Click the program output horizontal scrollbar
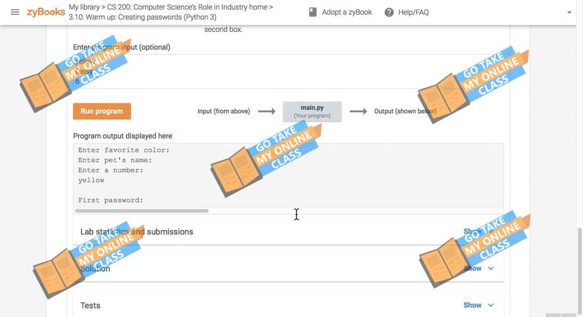The height and width of the screenshot is (317, 583). (142, 211)
